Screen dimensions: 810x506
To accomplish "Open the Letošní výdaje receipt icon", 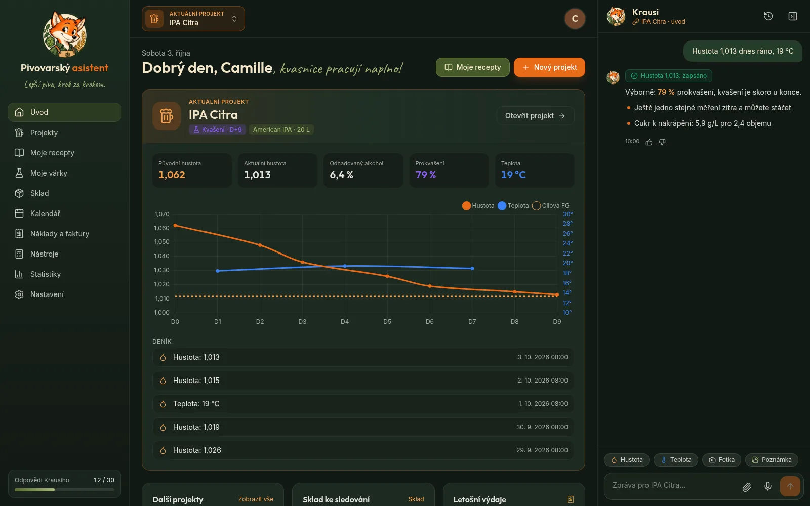I will click(x=571, y=499).
